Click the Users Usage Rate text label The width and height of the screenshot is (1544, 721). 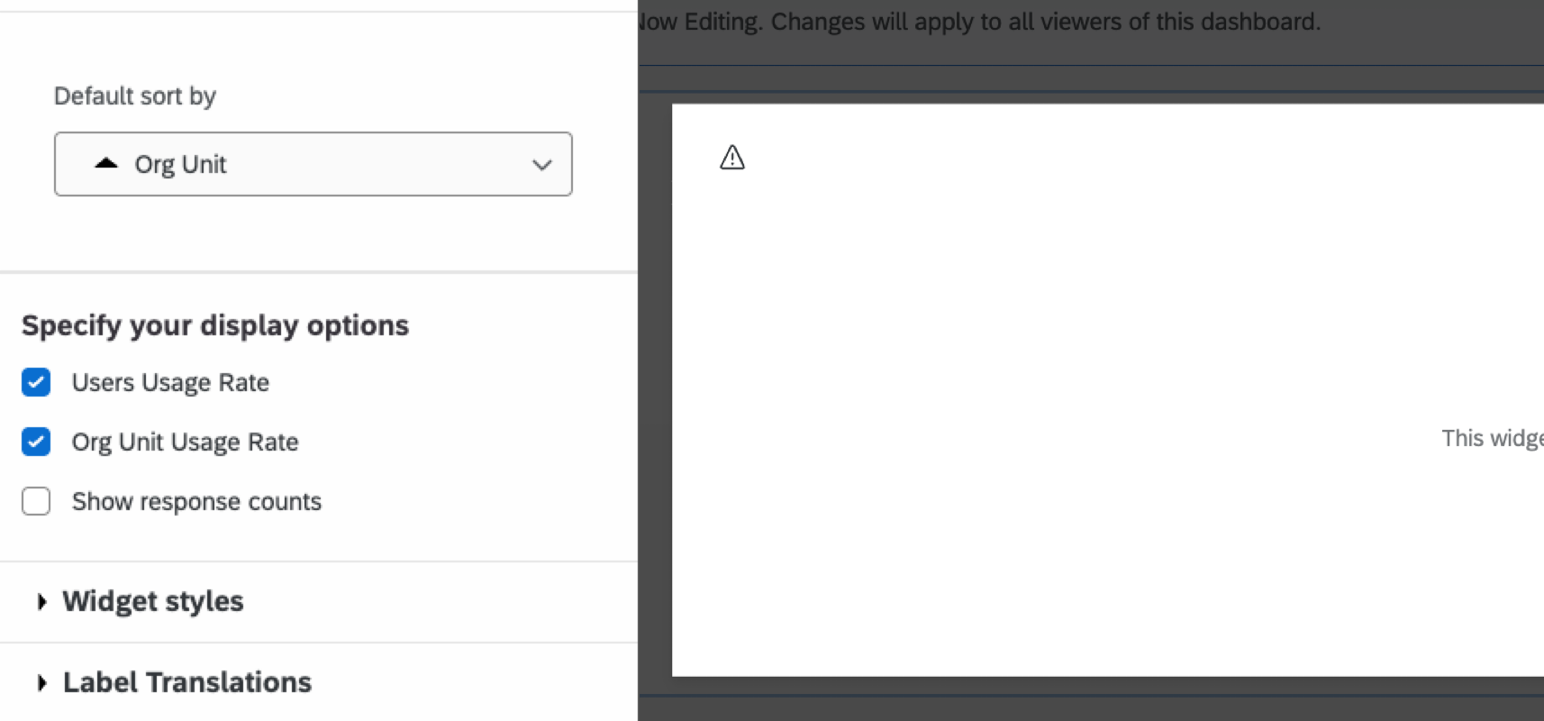170,382
